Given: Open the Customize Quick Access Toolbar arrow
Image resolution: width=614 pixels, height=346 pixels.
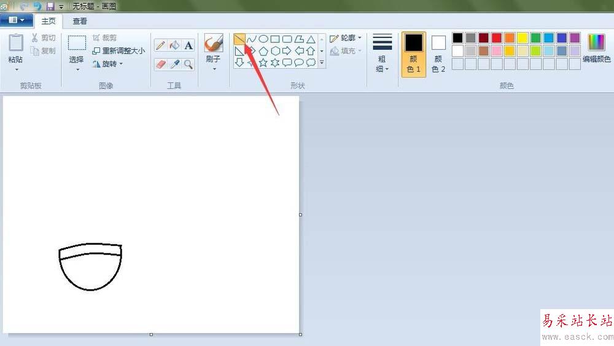Looking at the screenshot, I should [61, 7].
